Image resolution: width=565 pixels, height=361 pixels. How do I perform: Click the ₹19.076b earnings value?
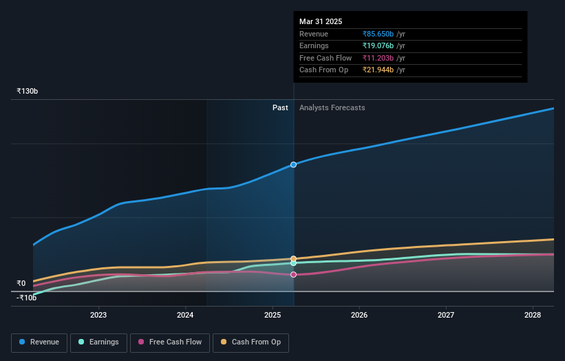point(378,45)
